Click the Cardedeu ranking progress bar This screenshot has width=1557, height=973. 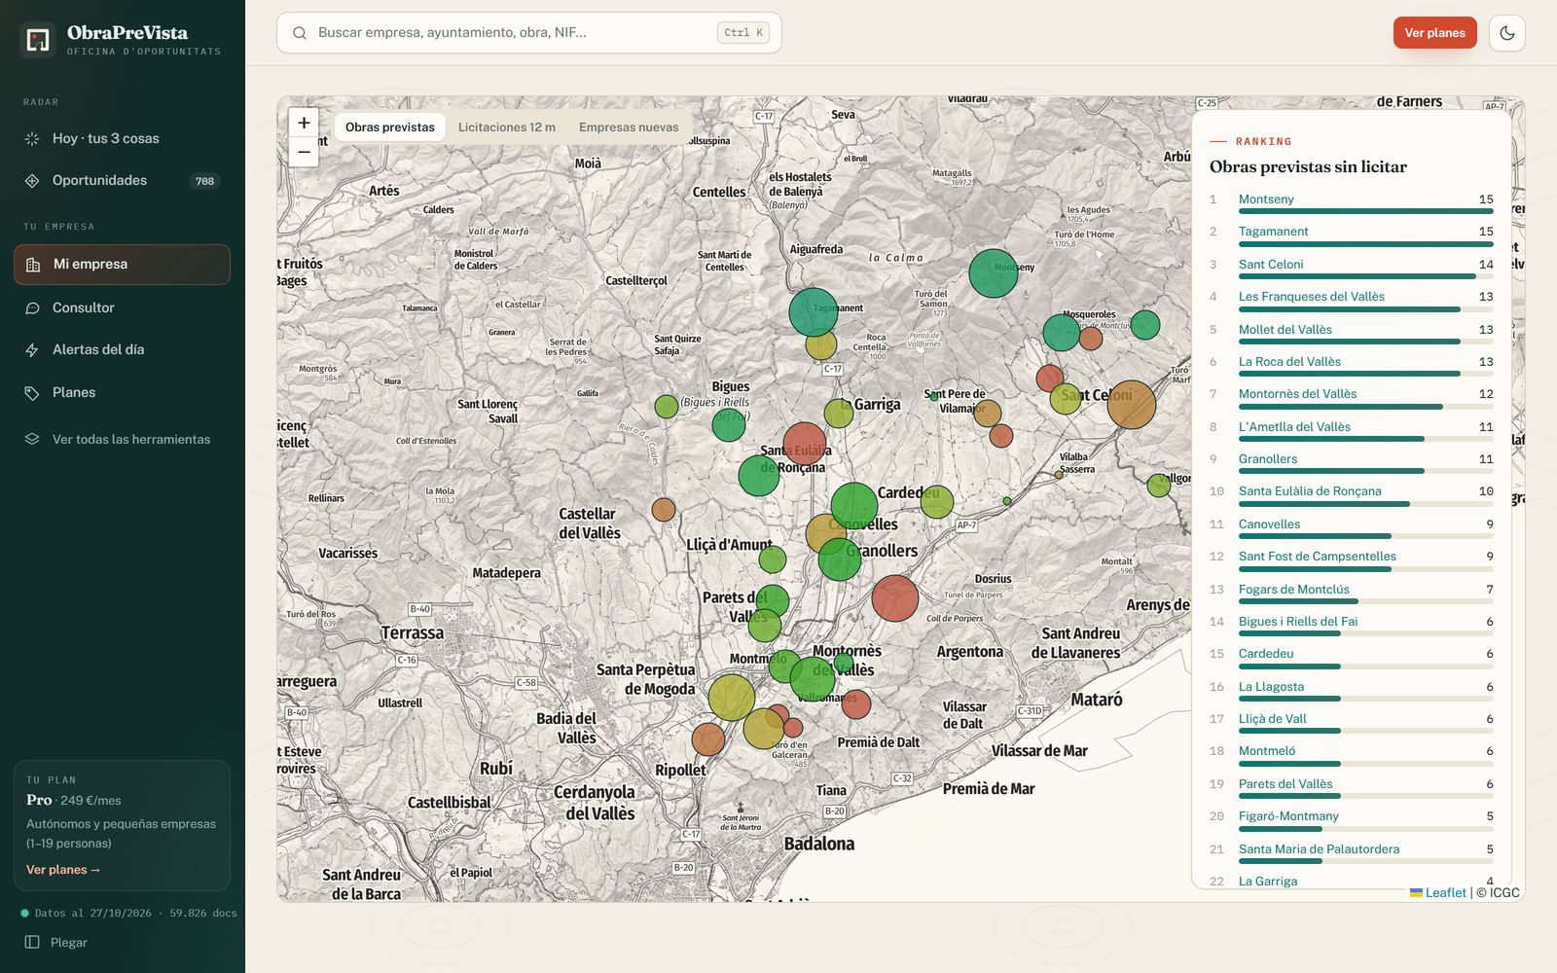point(1366,667)
